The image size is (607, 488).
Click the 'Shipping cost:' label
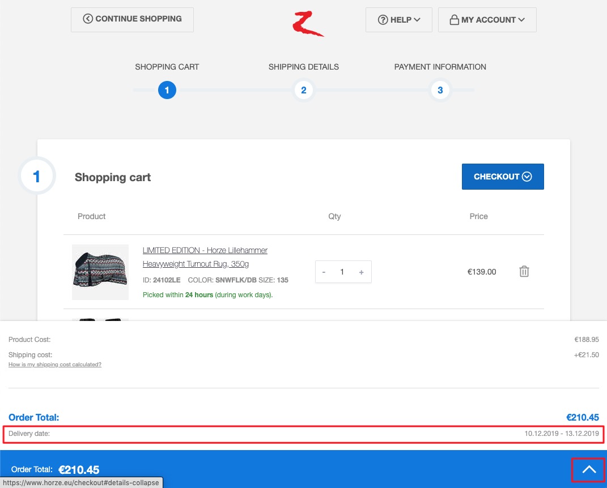tap(30, 355)
